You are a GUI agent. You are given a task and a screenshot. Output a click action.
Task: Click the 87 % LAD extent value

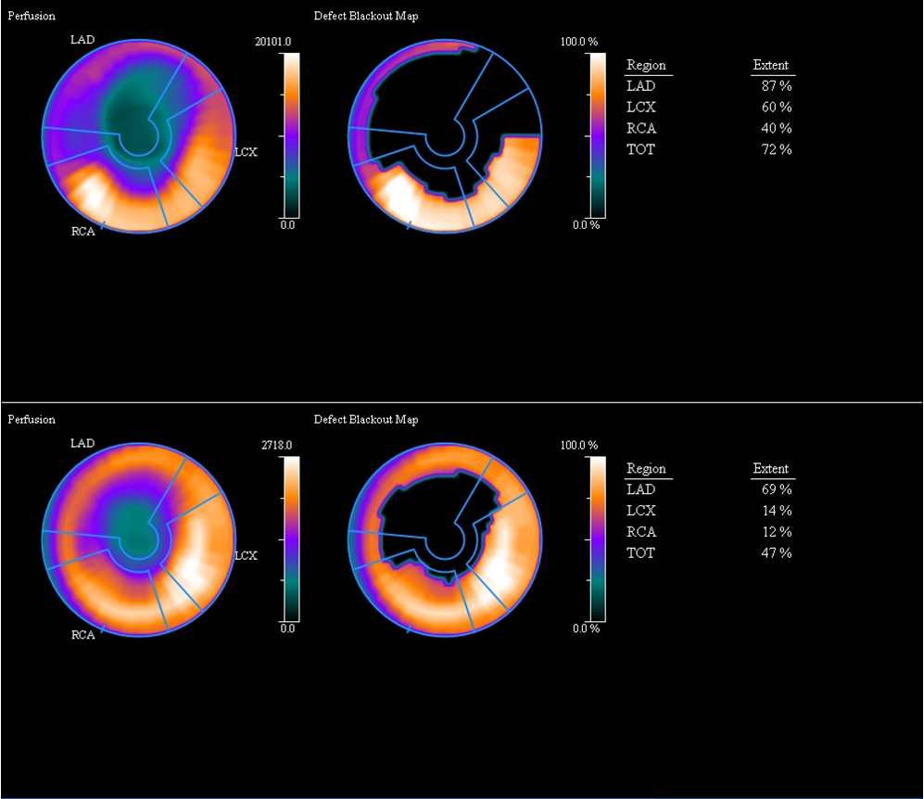pyautogui.click(x=776, y=86)
